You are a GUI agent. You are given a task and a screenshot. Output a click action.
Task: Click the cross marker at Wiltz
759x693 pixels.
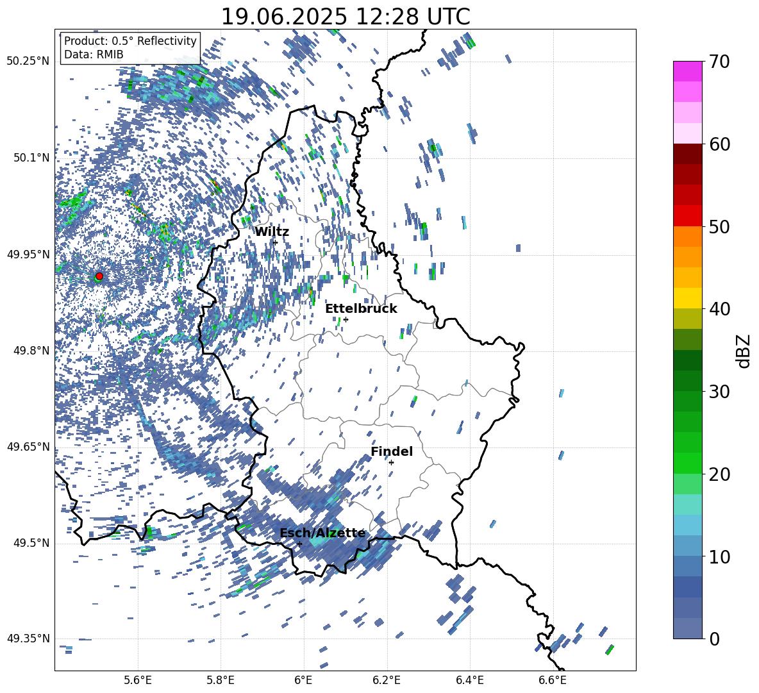[x=276, y=242]
